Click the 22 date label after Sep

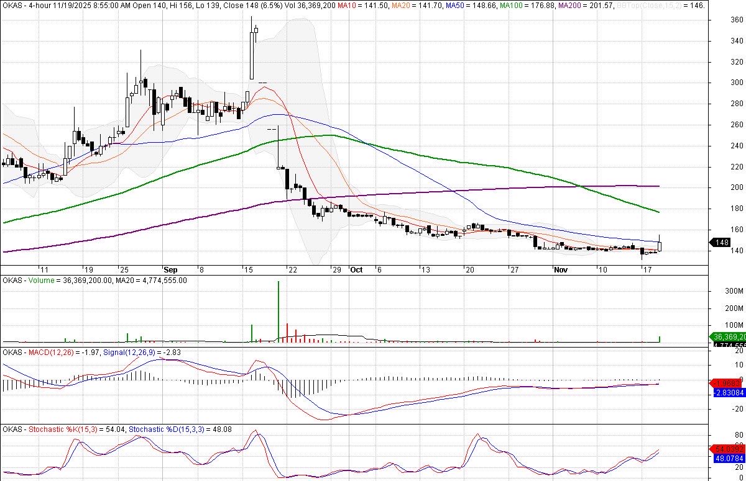[x=292, y=270]
